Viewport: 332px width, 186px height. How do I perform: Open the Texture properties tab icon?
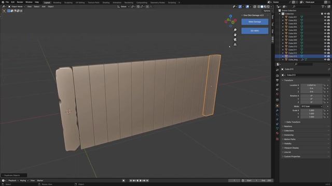(x=277, y=139)
